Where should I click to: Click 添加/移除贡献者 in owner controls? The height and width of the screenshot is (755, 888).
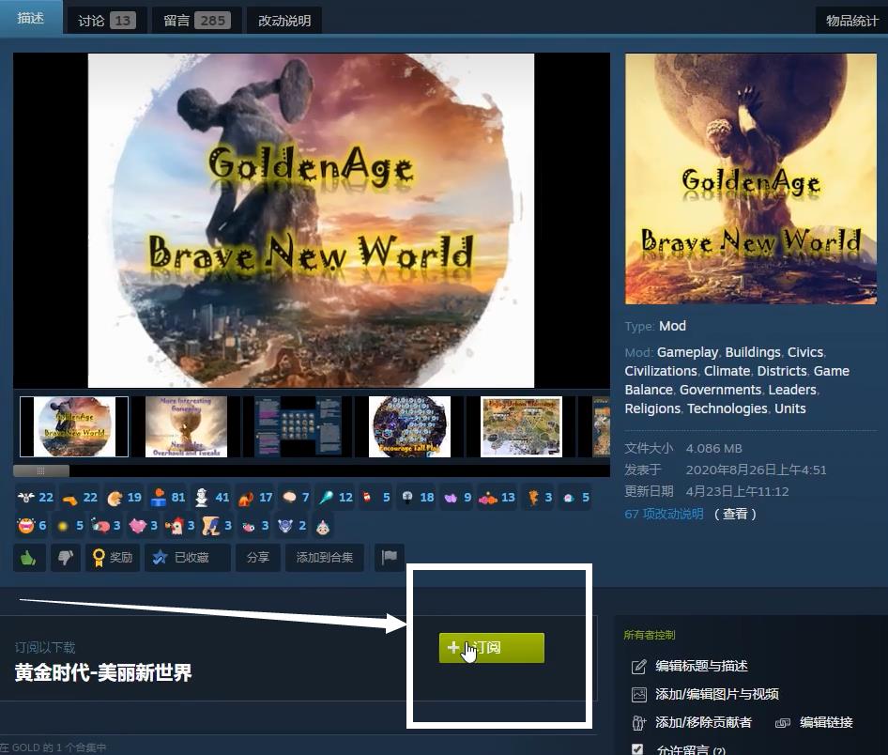703,722
